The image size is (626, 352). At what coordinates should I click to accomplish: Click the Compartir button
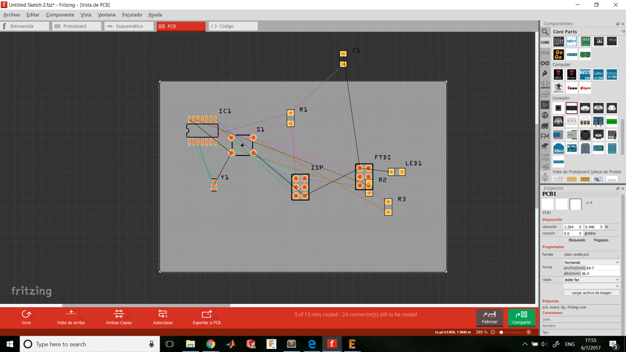tap(521, 317)
